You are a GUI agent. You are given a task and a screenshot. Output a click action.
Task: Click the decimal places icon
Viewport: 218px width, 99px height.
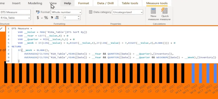[57, 18]
